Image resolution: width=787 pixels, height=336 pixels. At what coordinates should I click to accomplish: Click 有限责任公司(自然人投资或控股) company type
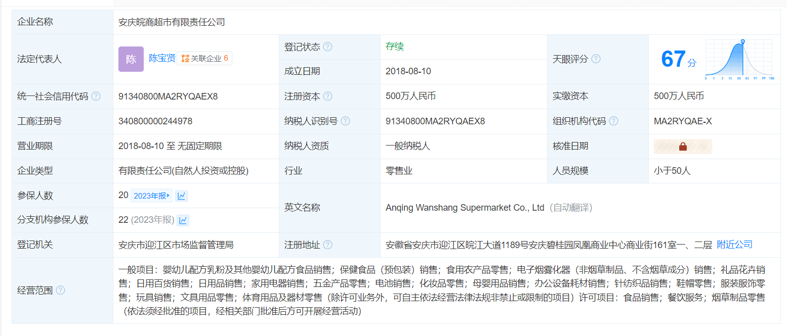184,171
